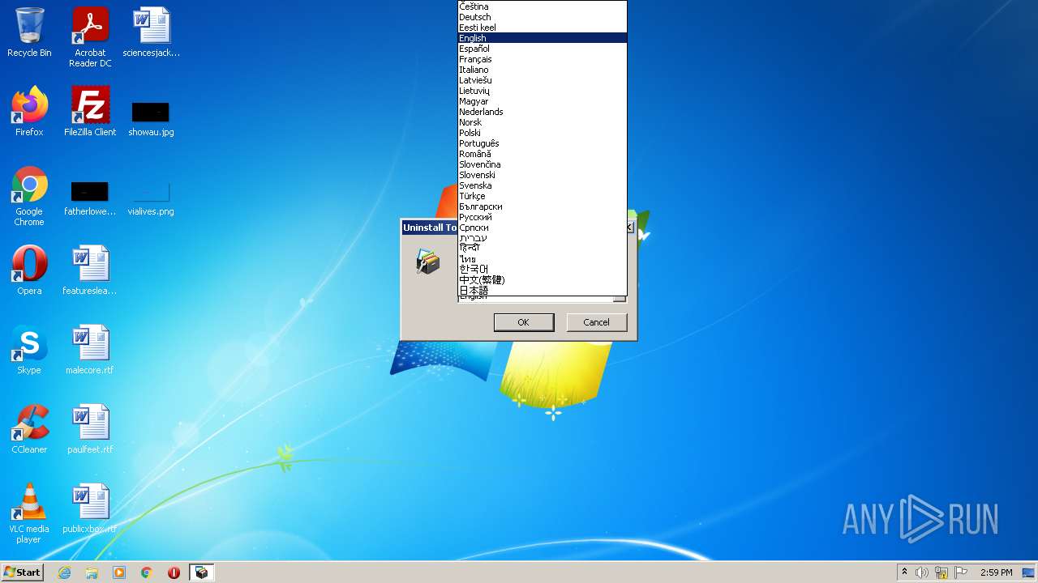Choose Eesti keel from the language list

click(x=543, y=28)
